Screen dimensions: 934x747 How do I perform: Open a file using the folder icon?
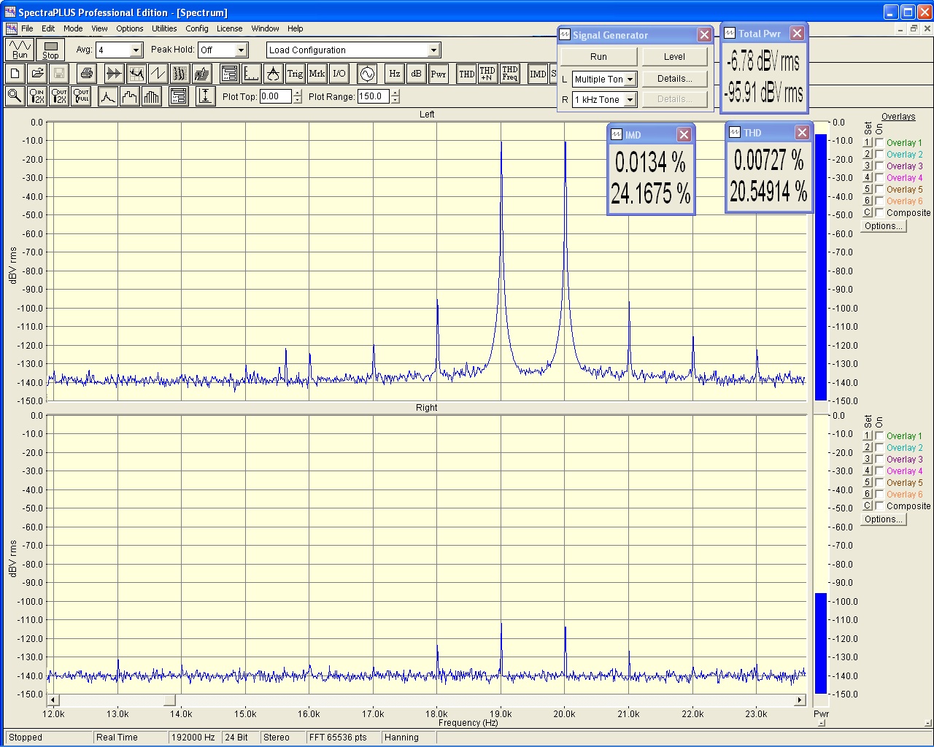[x=37, y=74]
